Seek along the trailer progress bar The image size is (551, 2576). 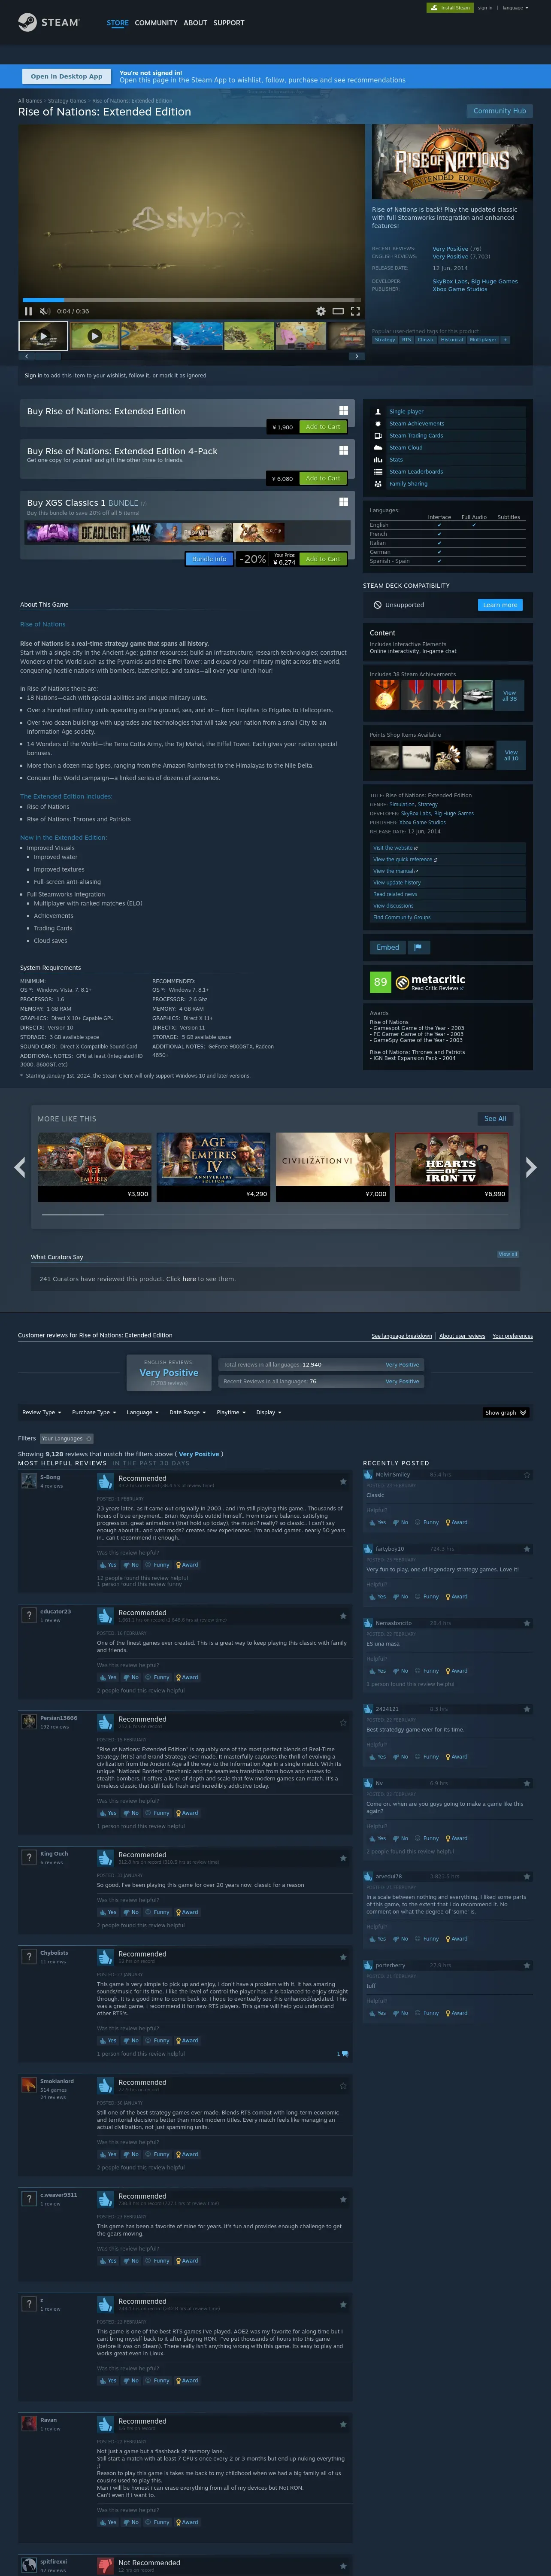(x=192, y=300)
